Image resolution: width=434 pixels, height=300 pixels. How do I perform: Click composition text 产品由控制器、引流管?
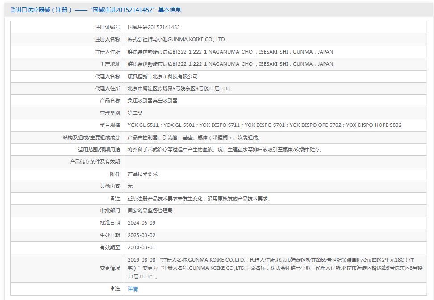click(x=194, y=137)
